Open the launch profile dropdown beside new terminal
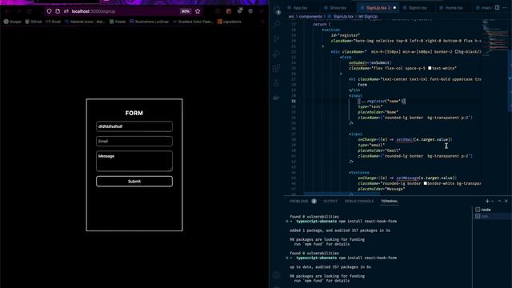Screen dimensions: 512x288 [493, 201]
